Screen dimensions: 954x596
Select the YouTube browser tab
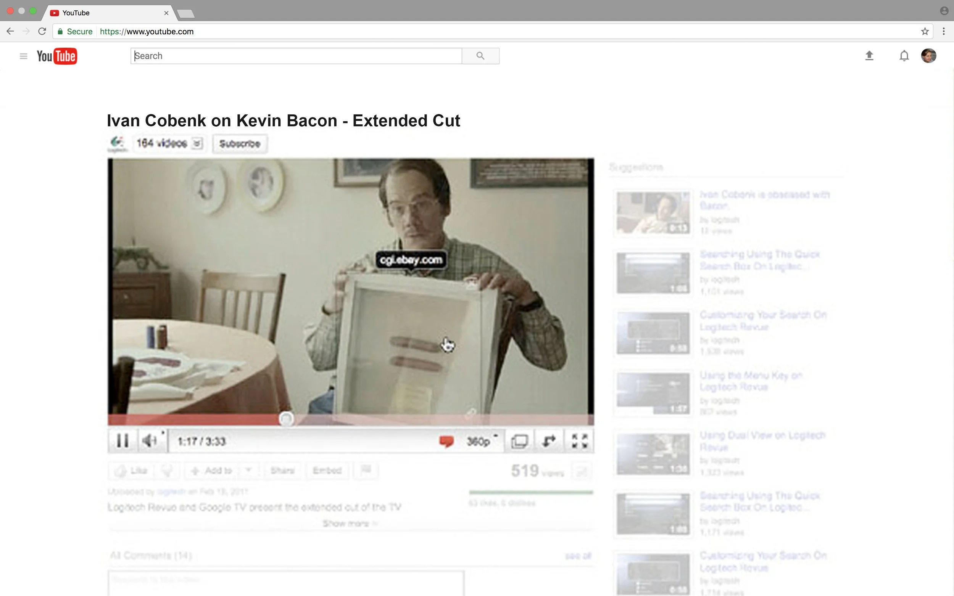pyautogui.click(x=106, y=13)
